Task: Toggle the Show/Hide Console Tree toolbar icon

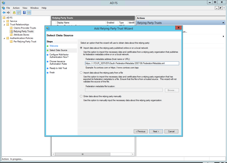Action: (19, 13)
